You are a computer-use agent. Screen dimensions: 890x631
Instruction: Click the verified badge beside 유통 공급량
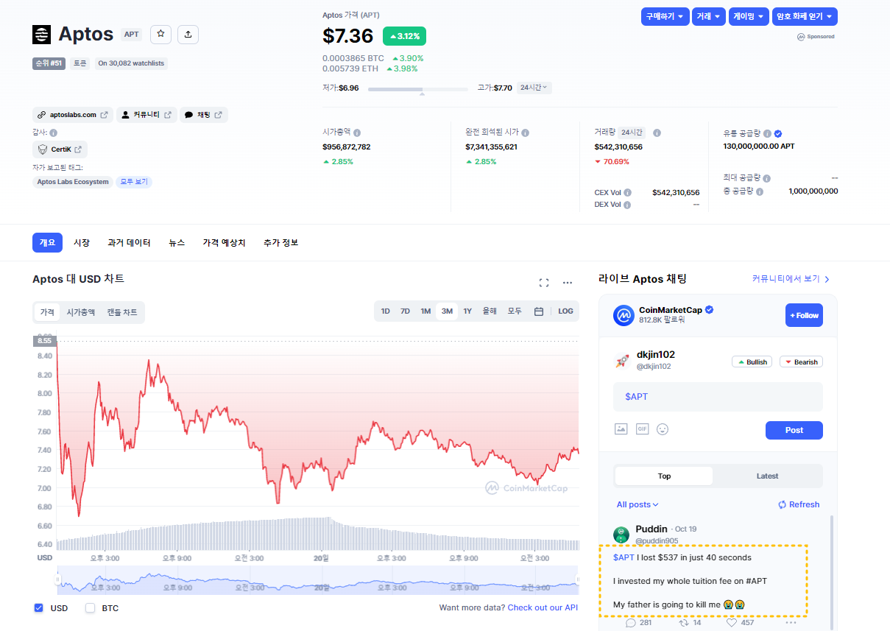778,133
